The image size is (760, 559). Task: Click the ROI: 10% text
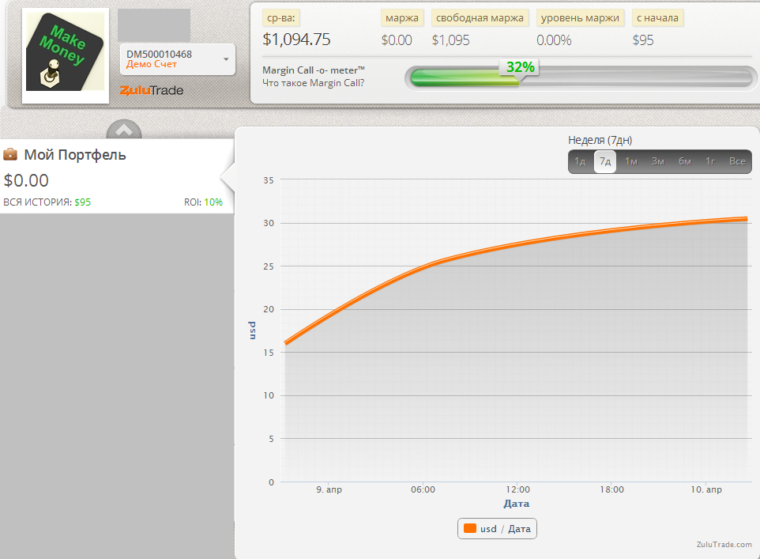tap(203, 202)
